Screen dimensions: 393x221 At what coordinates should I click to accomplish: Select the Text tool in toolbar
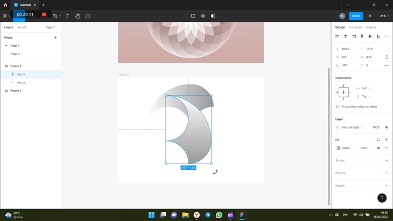pyautogui.click(x=67, y=16)
